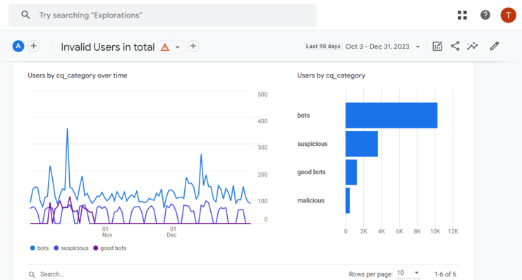This screenshot has width=522, height=280.
Task: Click the orange warning triangle icon
Action: click(165, 47)
